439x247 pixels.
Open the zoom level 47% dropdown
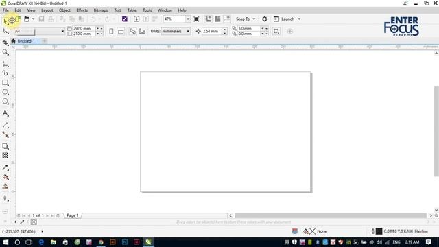[x=188, y=19]
